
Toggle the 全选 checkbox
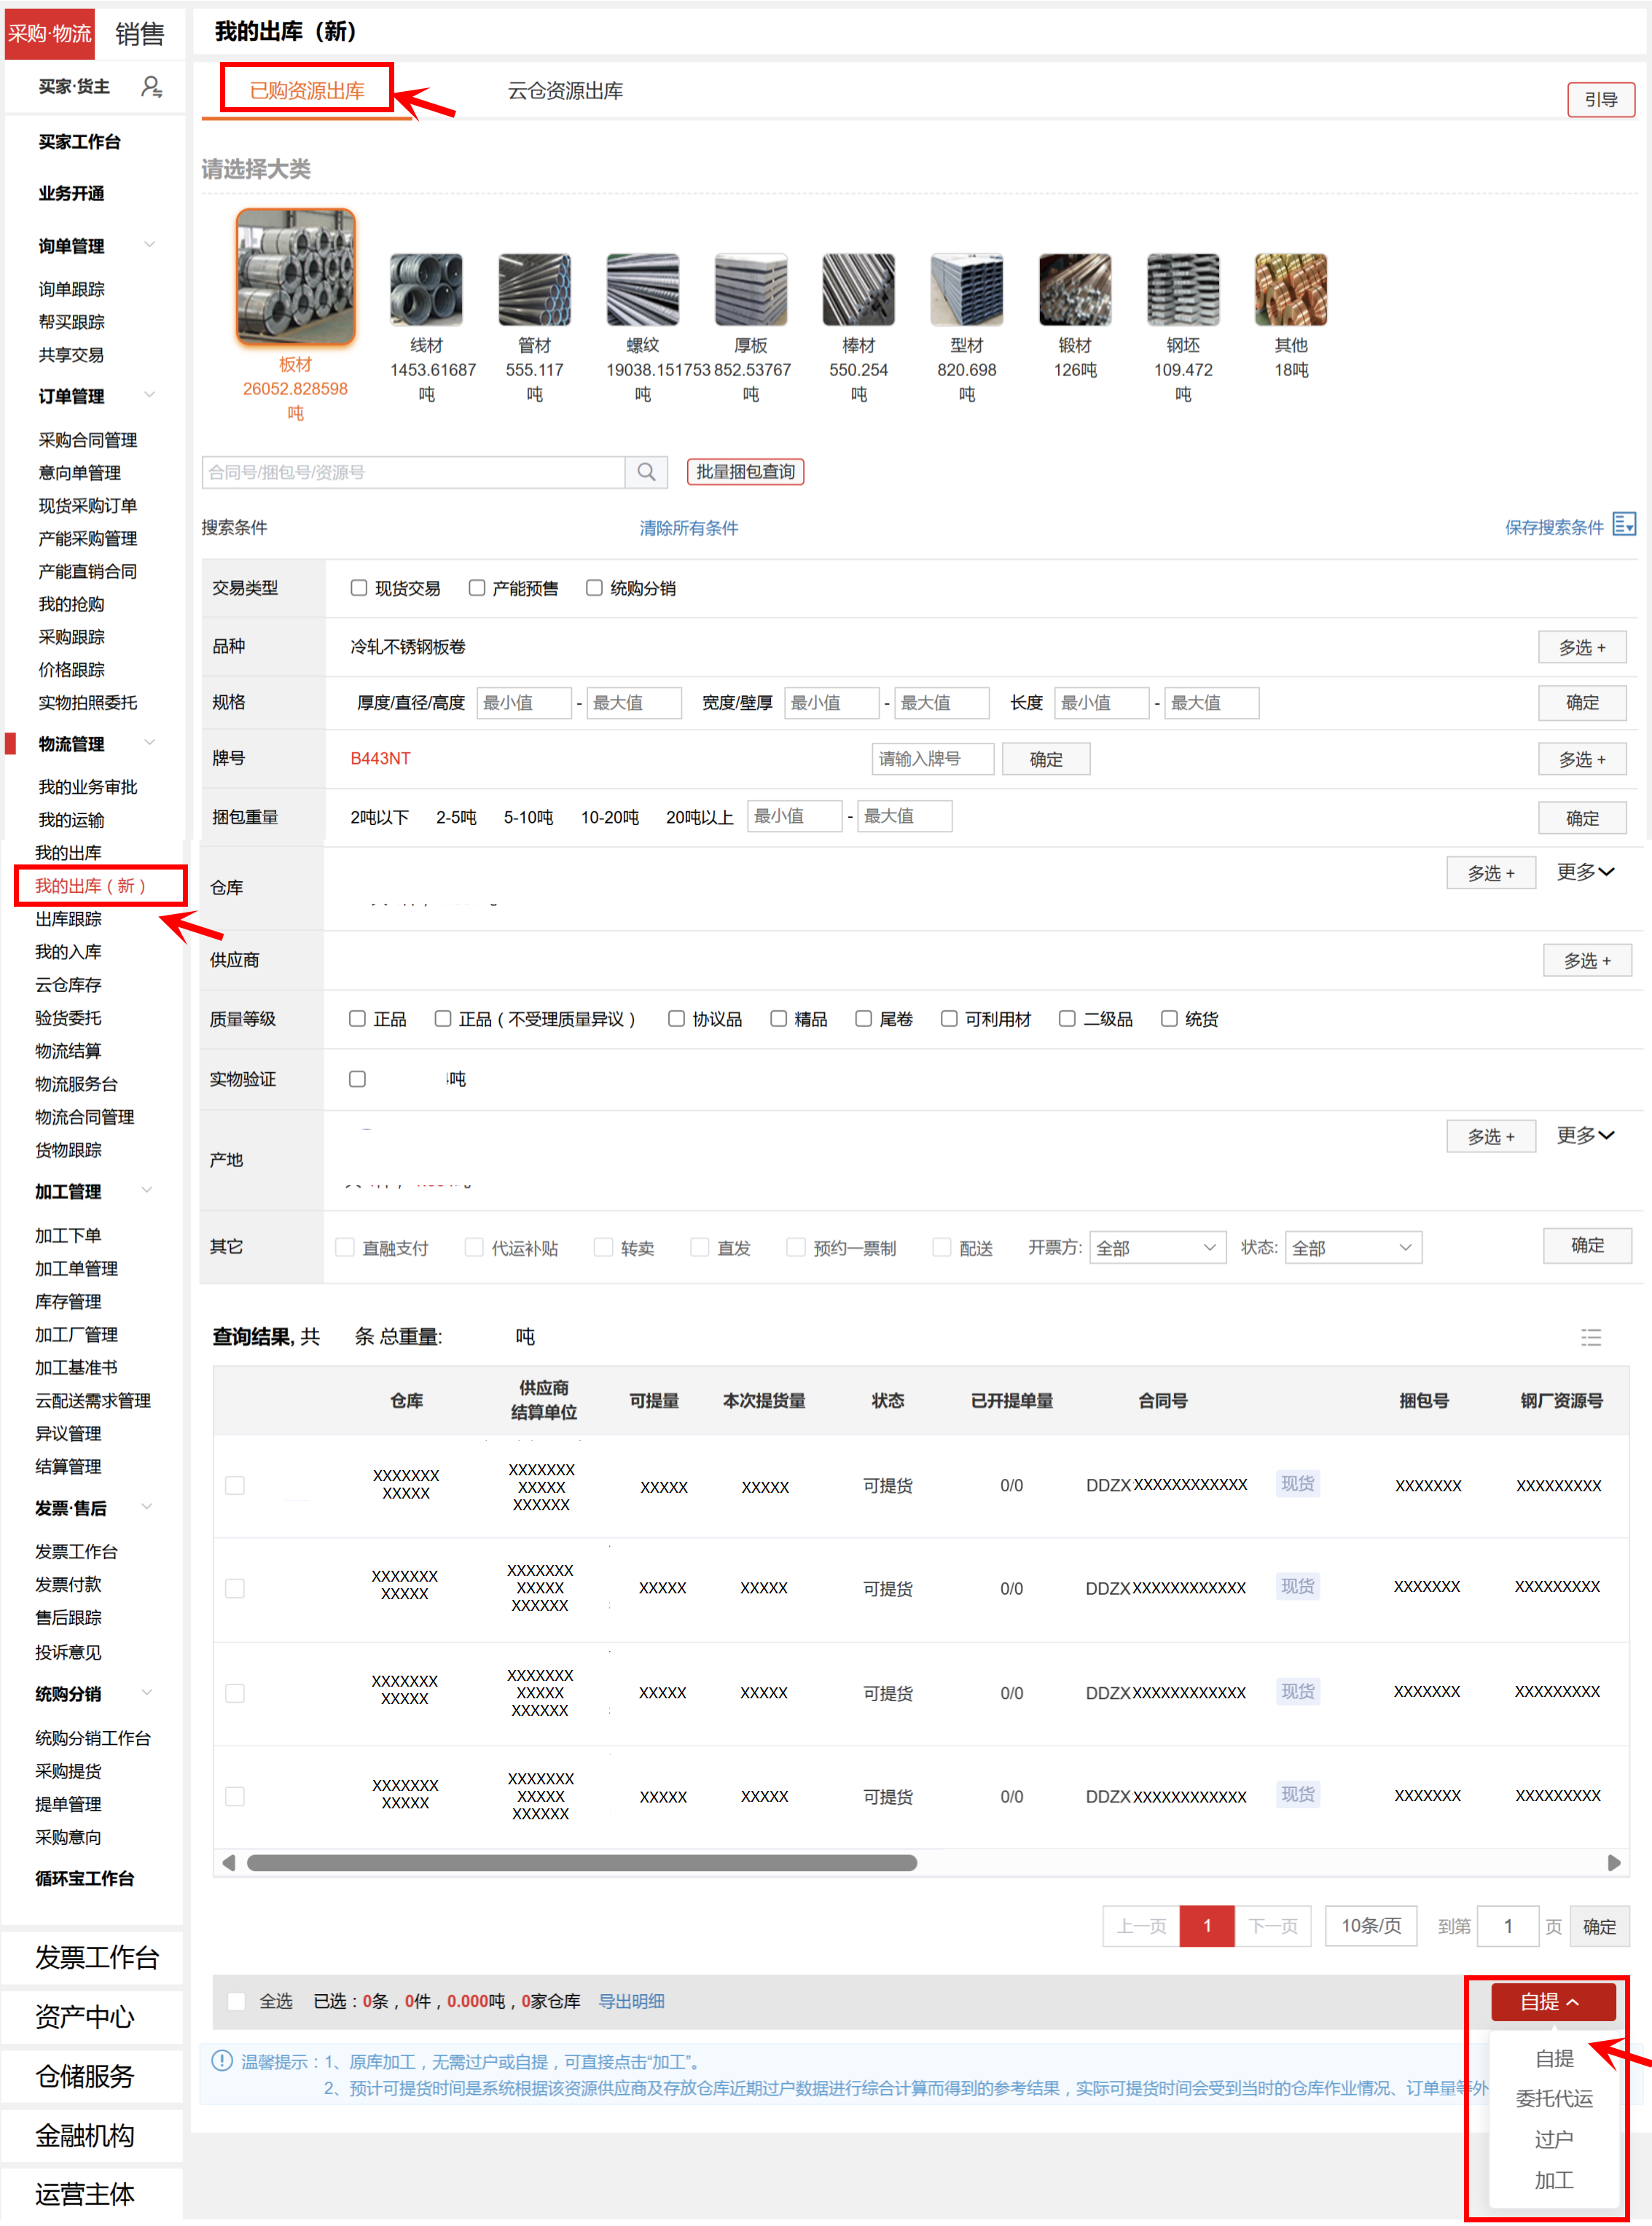(x=237, y=2001)
